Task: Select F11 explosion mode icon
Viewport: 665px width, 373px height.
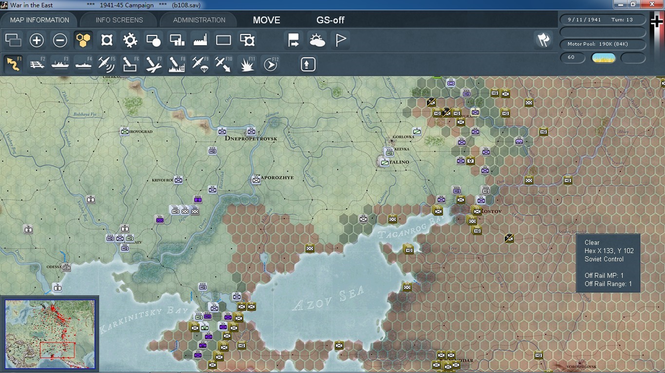Action: click(247, 64)
